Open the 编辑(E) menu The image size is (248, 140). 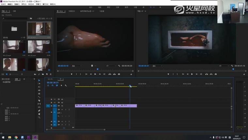10,4
